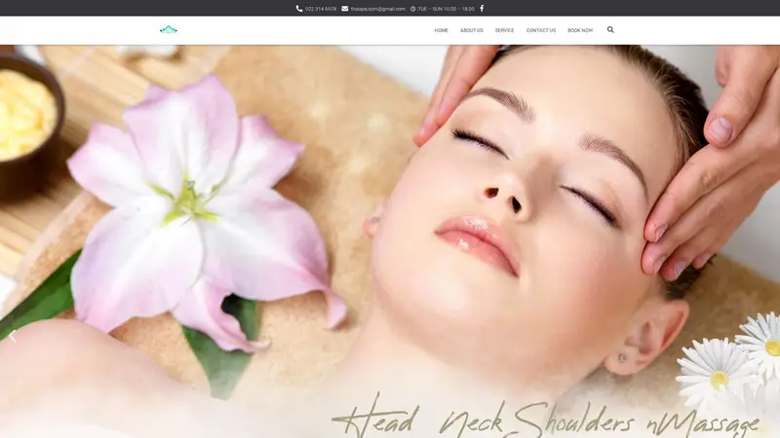The height and width of the screenshot is (438, 780).
Task: Open the Facebook page icon
Action: tap(482, 9)
